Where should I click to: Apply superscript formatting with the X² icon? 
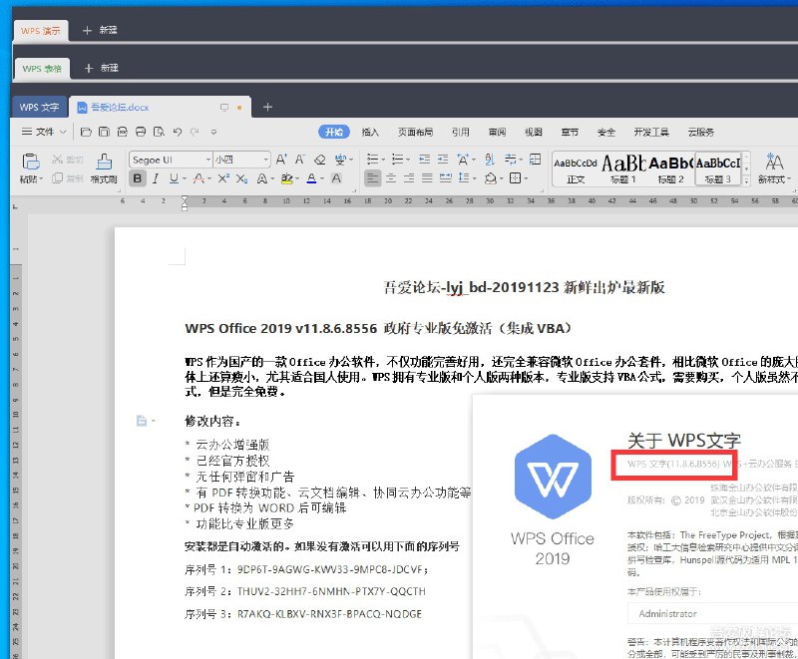pyautogui.click(x=224, y=175)
